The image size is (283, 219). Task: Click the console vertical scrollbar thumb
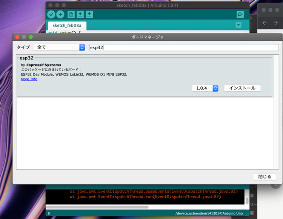247,201
